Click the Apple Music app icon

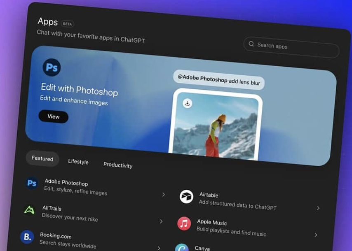coord(184,223)
